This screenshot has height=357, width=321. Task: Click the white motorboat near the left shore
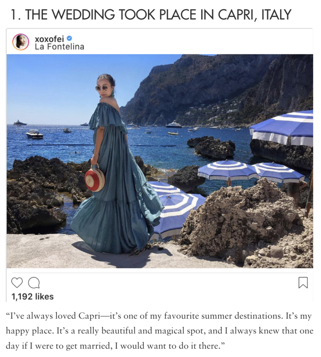tap(34, 134)
